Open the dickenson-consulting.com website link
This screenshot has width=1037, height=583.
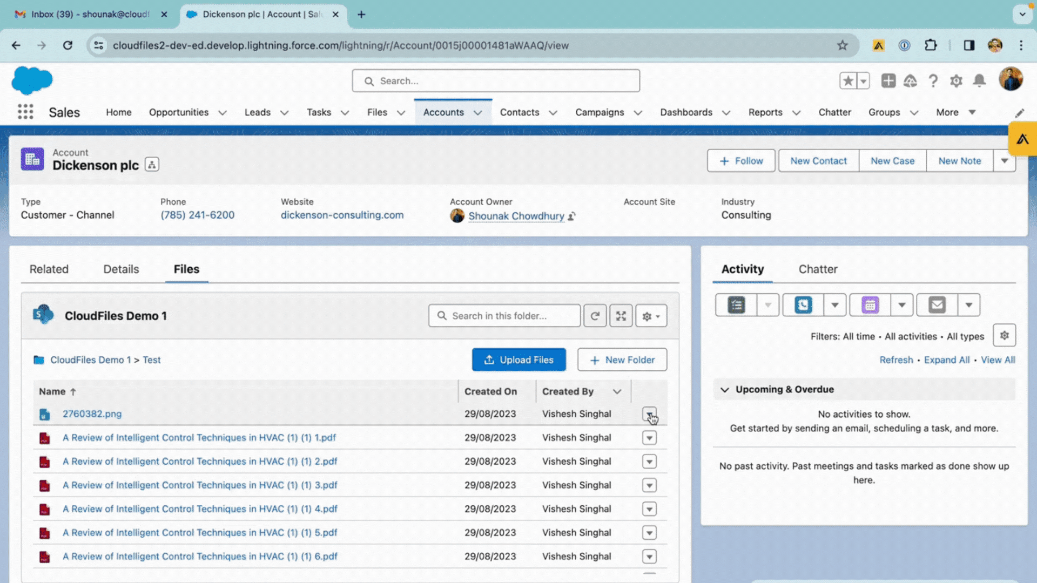pos(342,215)
